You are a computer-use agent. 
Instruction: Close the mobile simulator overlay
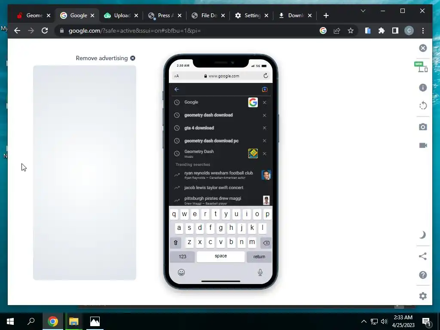pos(423,48)
